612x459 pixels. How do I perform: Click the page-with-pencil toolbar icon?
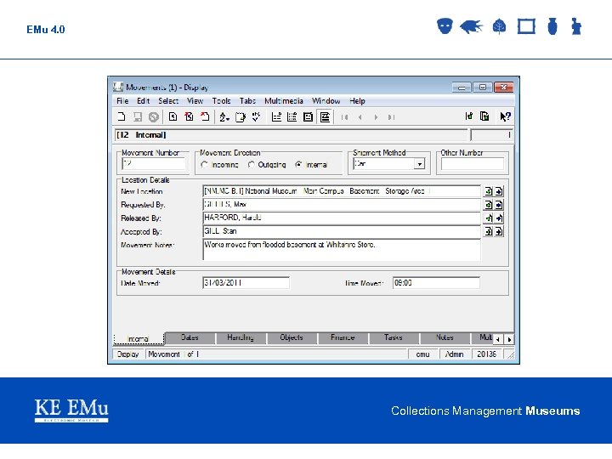pyautogui.click(x=241, y=116)
